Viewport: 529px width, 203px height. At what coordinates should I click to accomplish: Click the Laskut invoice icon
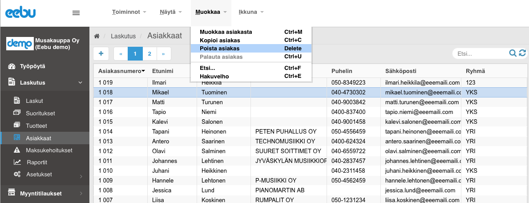[16, 100]
